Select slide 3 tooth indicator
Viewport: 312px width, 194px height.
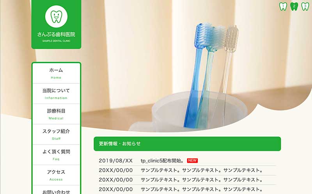click(x=305, y=7)
